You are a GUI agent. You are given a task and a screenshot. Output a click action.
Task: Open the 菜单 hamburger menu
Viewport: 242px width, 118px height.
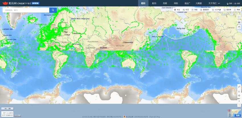(237, 10)
